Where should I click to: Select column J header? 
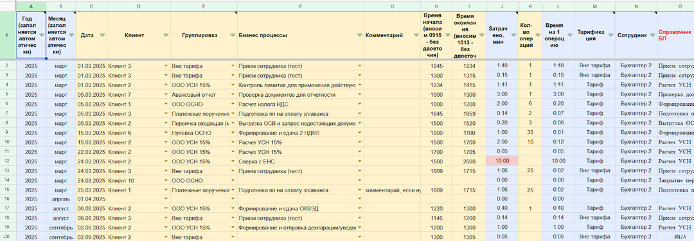502,6
